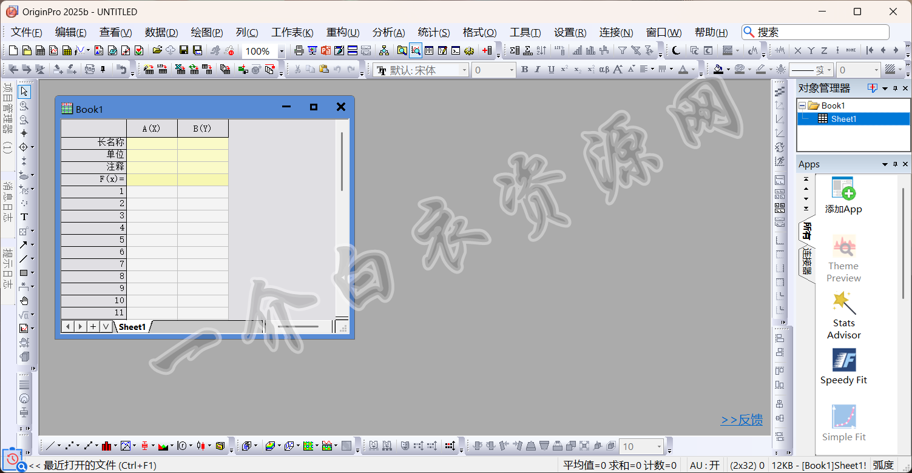The height and width of the screenshot is (473, 912).
Task: Click the Statistics on Columns sigma icon
Action: 515,50
